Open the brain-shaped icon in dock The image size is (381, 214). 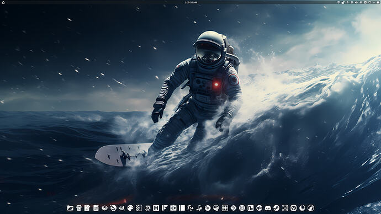point(216,208)
